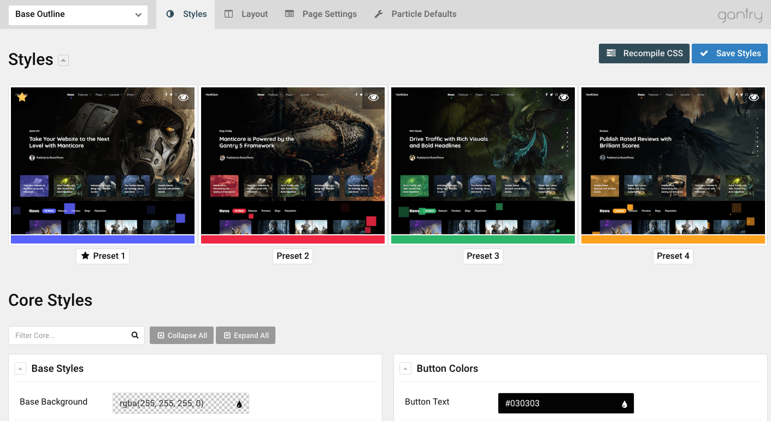771x421 pixels.
Task: Click the Gantry logo
Action: 740,15
